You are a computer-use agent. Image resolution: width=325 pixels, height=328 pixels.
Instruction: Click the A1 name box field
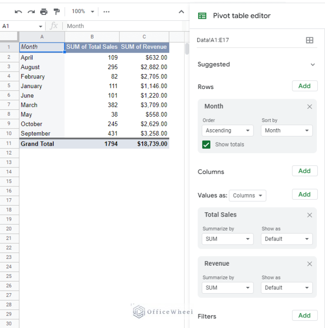[x=21, y=26]
